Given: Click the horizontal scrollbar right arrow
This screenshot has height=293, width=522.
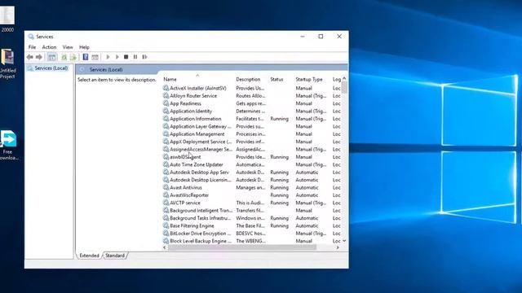Looking at the screenshot, I should click(338, 247).
